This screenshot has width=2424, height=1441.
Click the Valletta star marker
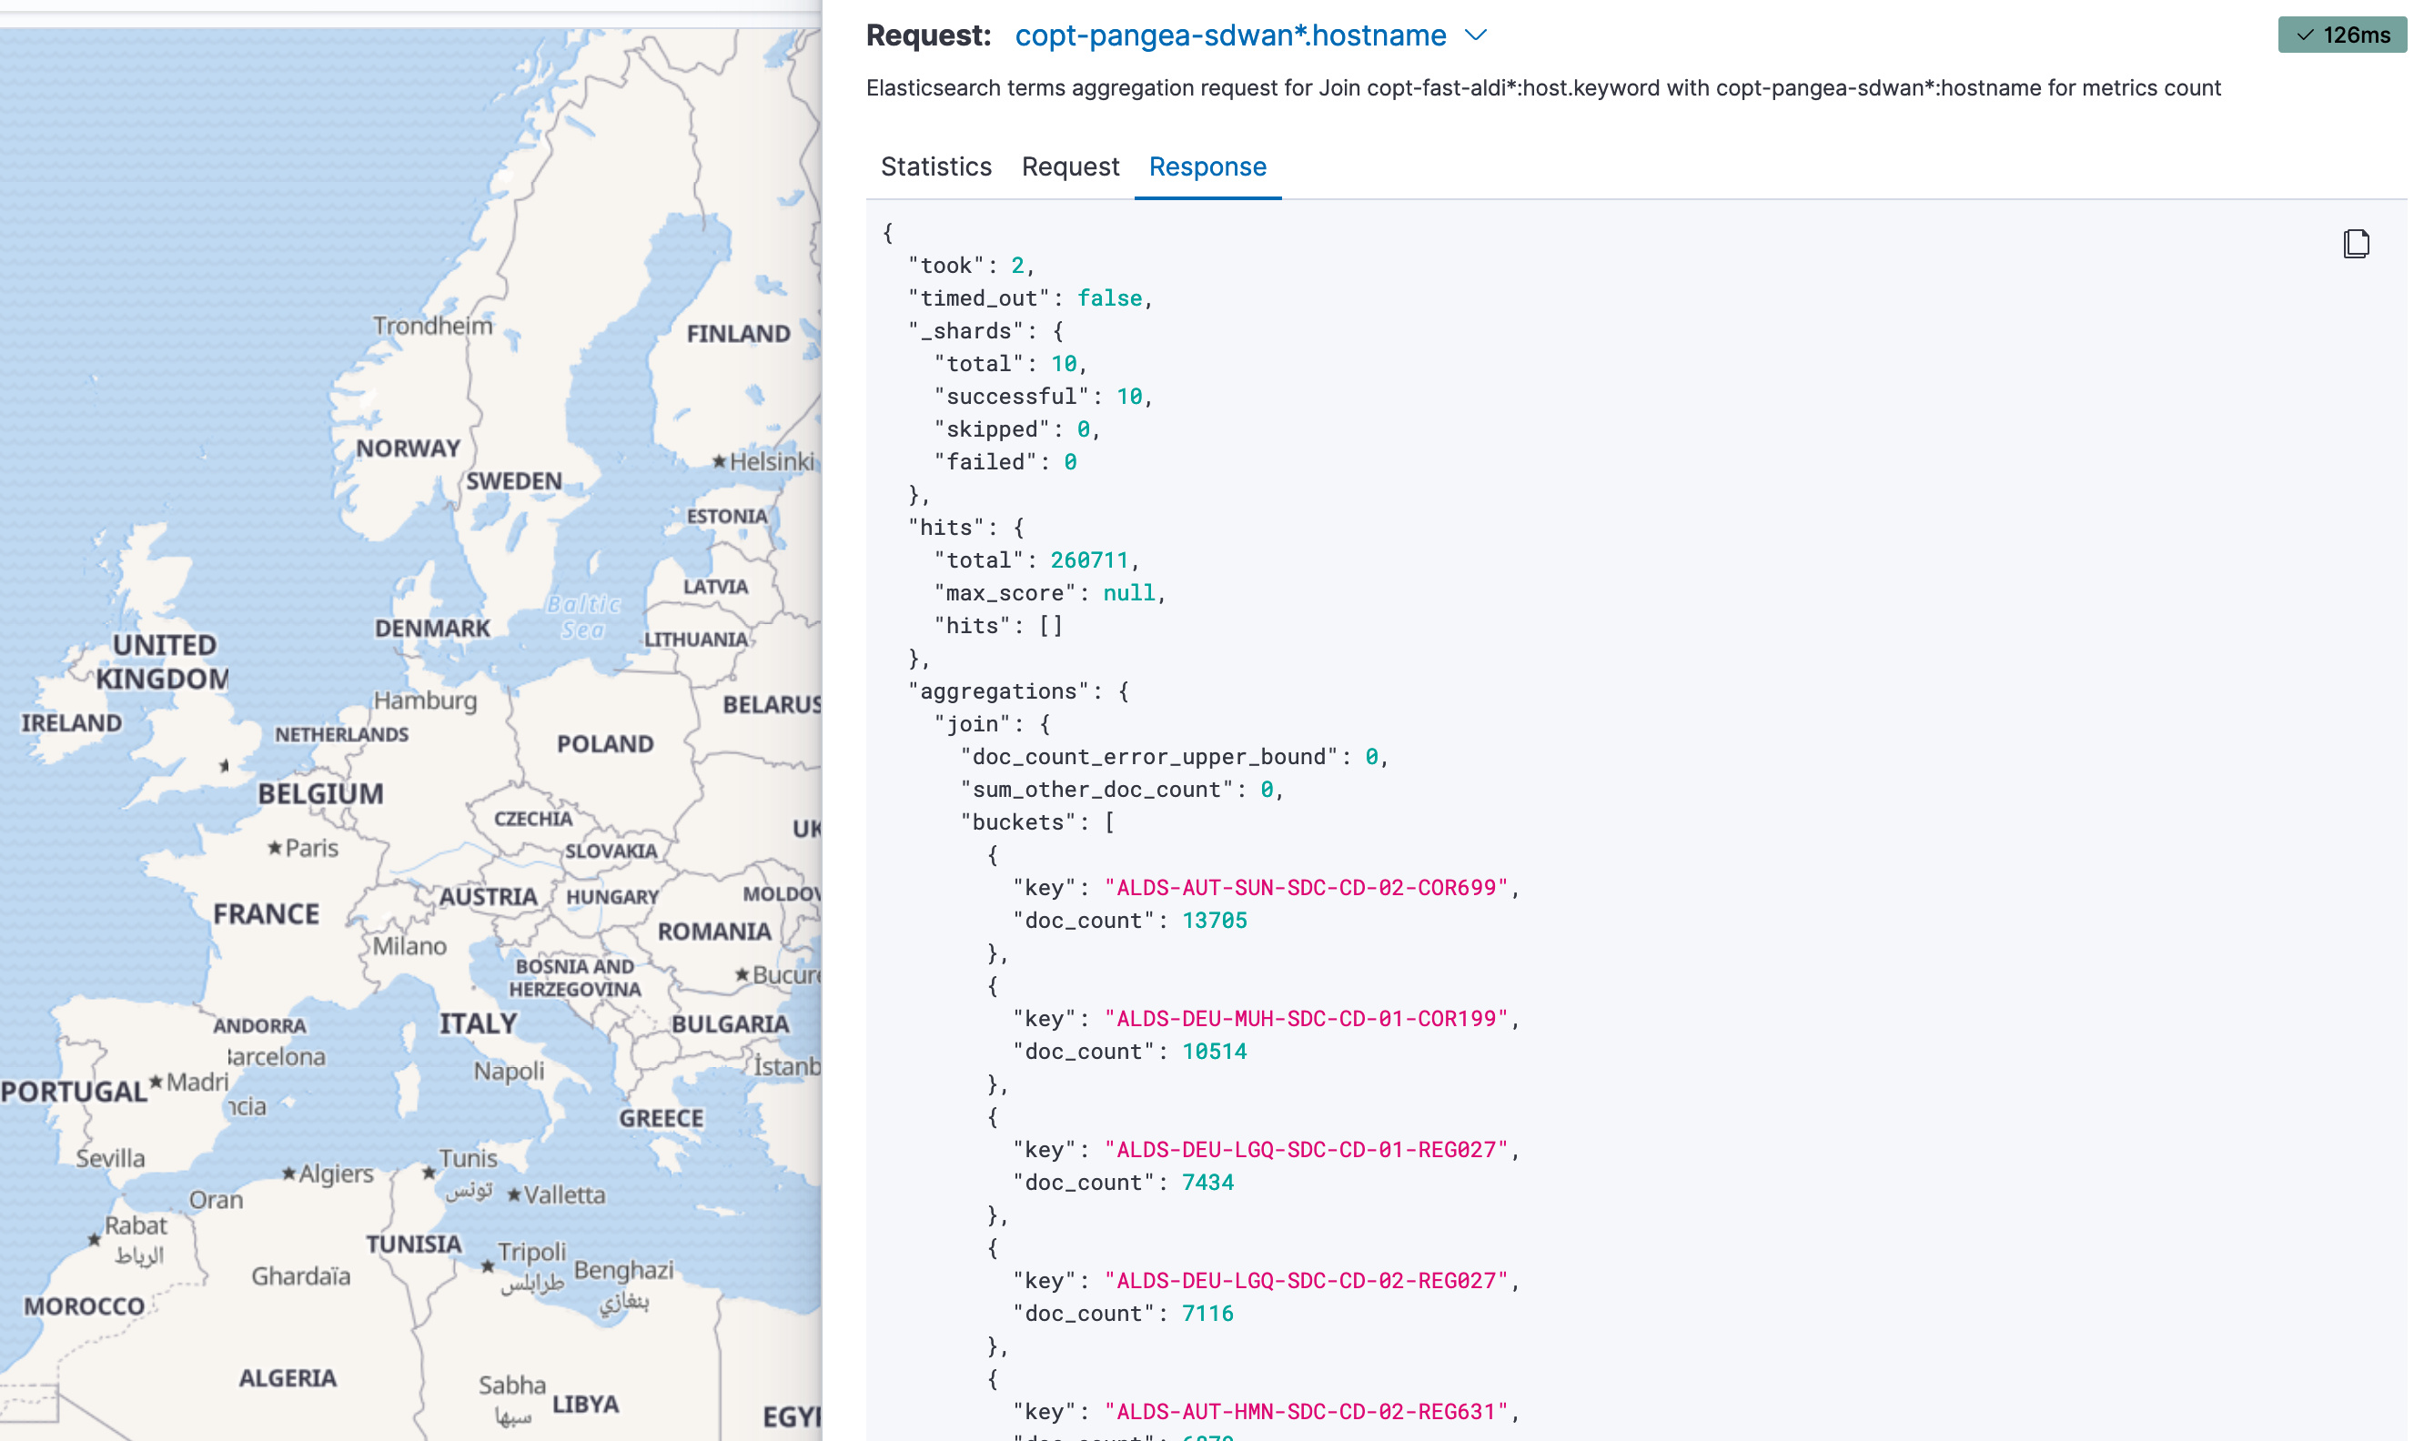(514, 1194)
